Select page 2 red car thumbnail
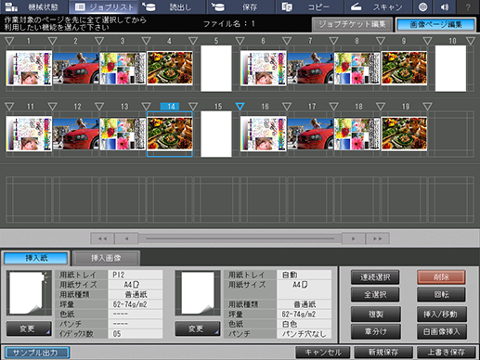 (76, 69)
